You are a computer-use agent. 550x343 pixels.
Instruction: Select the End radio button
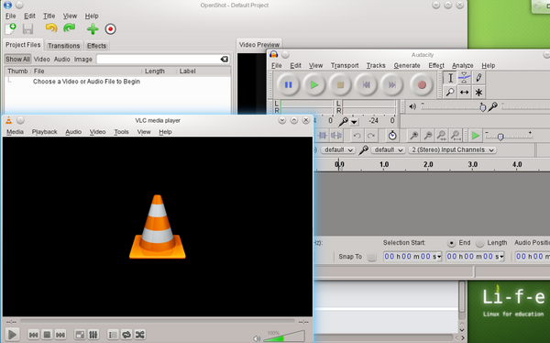coord(451,243)
